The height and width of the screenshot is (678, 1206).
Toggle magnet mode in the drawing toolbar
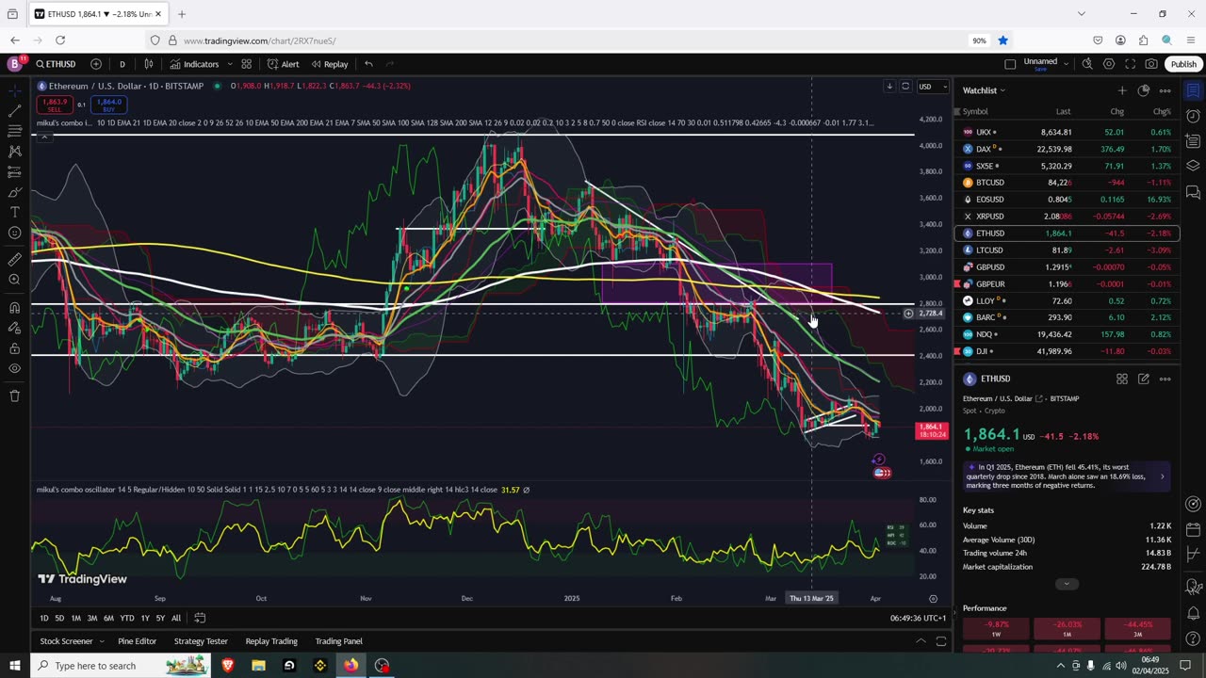click(14, 307)
